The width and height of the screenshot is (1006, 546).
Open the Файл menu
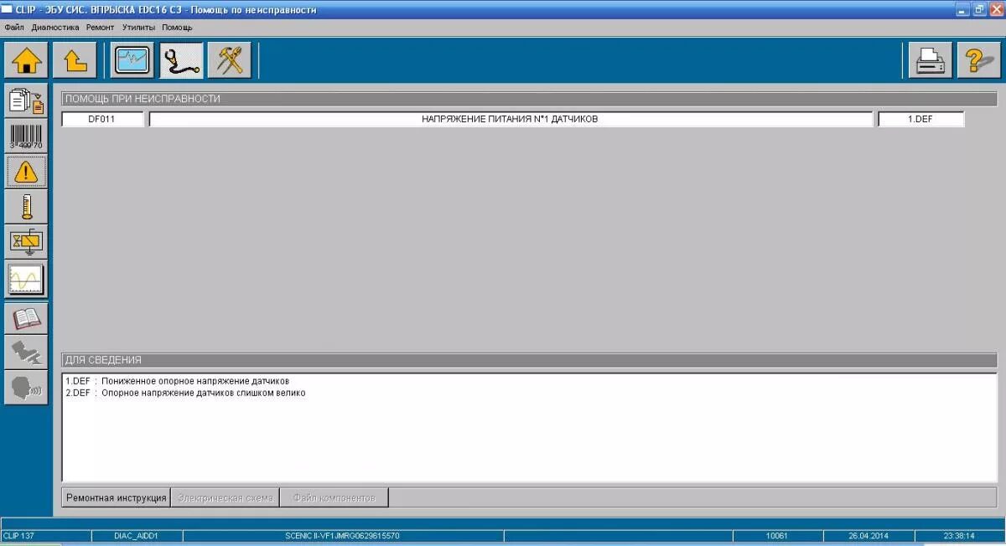(14, 27)
